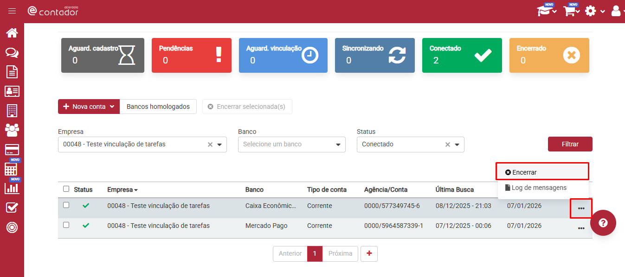The width and height of the screenshot is (625, 277).
Task: Click the bar chart sidebar icon
Action: (x=12, y=188)
